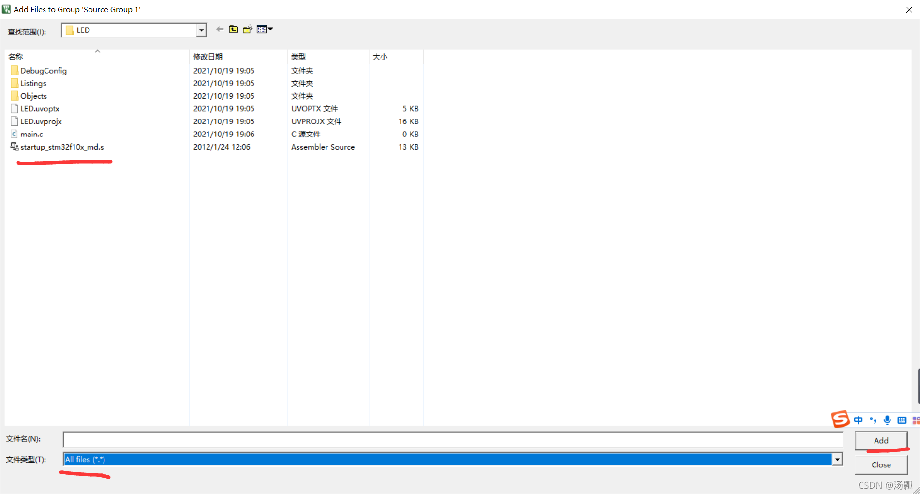
Task: Select the startup_stm32f10x_md.s assembler file icon
Action: pyautogui.click(x=15, y=147)
